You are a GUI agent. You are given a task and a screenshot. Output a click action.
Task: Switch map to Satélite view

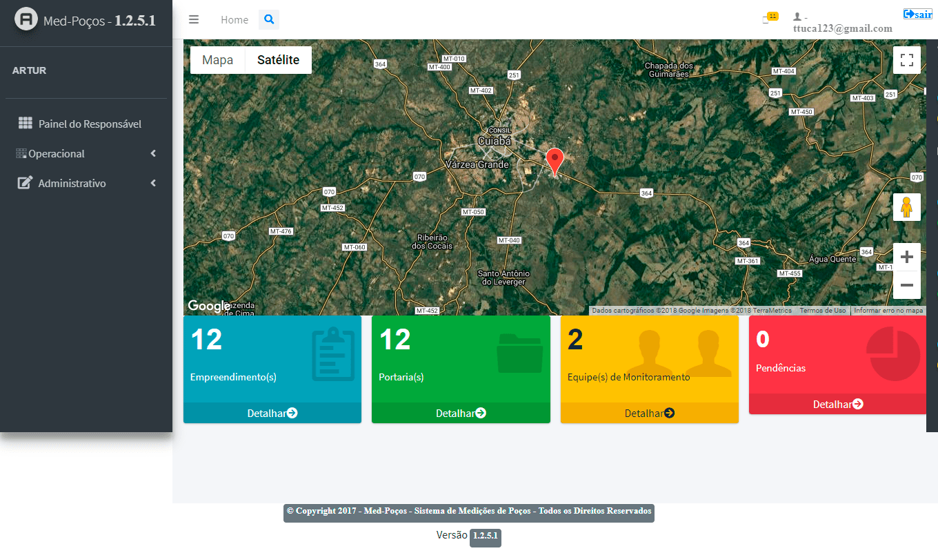point(278,60)
